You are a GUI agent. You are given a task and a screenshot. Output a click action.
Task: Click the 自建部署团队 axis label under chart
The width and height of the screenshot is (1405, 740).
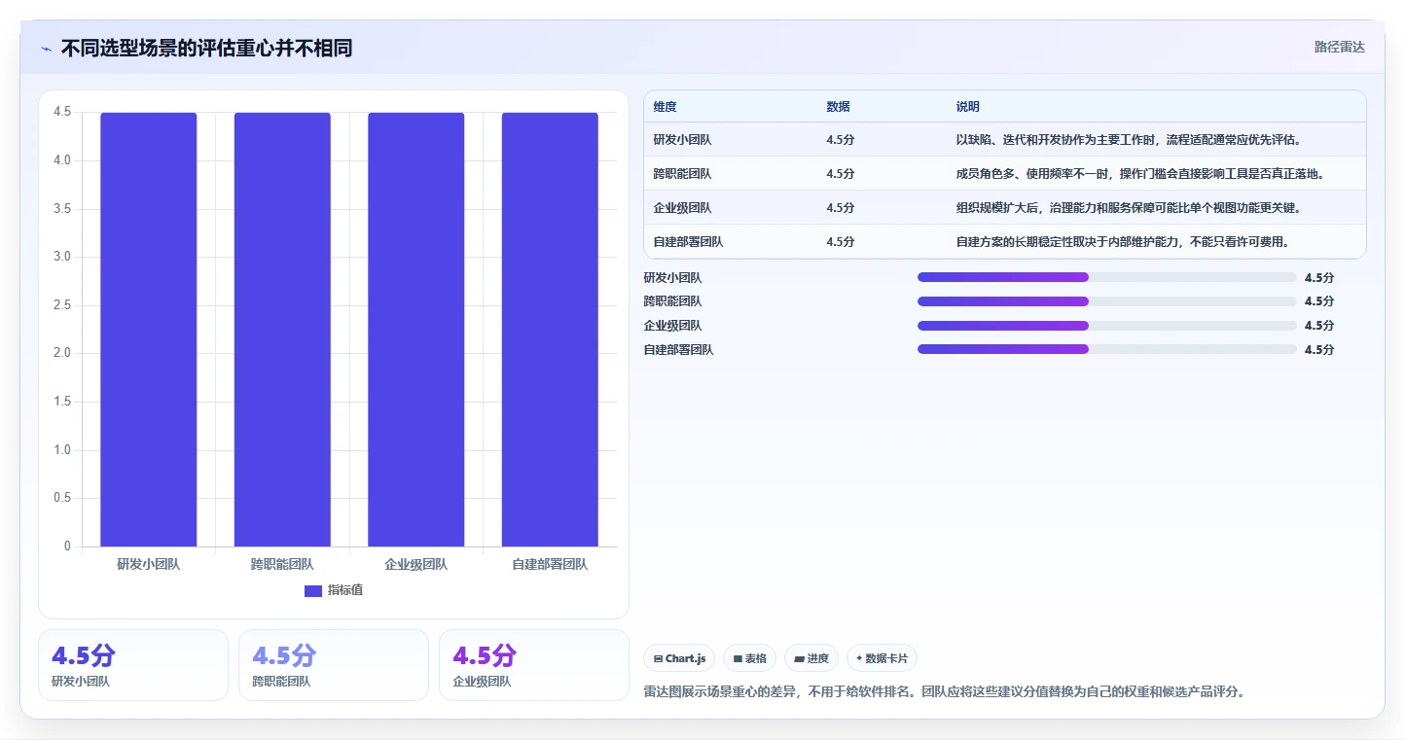550,564
